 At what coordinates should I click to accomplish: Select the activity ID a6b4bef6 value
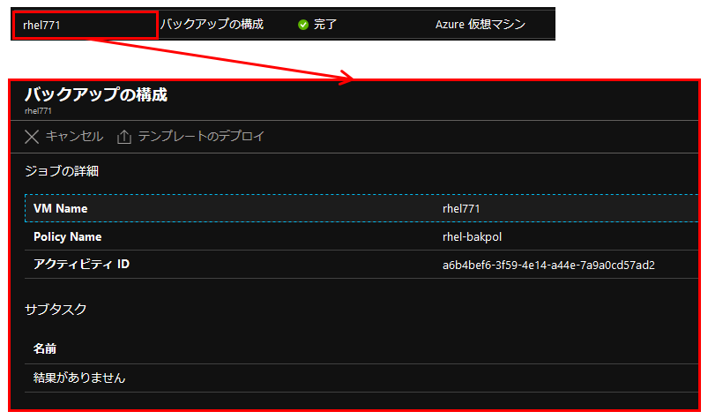click(x=548, y=265)
